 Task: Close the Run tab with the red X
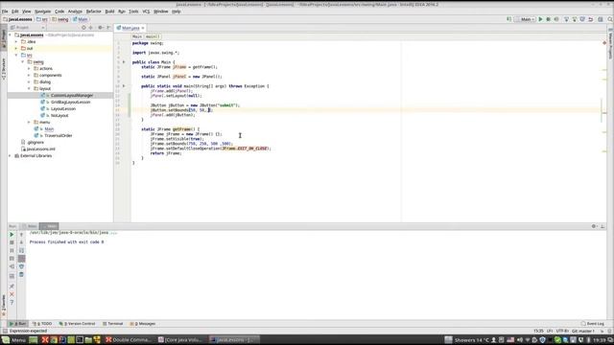pos(12,294)
